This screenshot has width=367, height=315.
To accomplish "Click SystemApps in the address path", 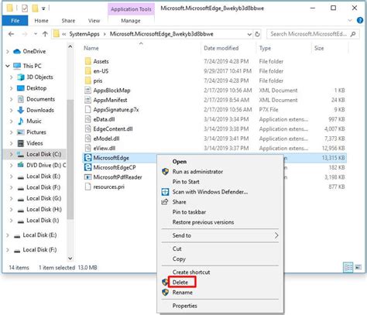I will [x=84, y=34].
